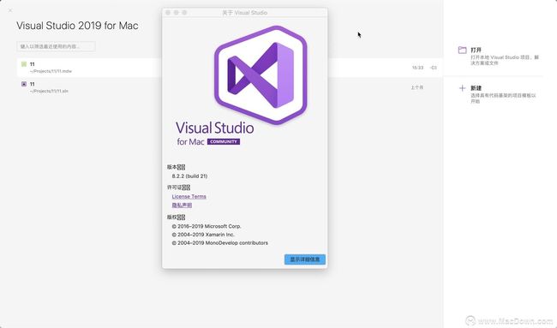Click the 显示详细信息 button in About dialog
This screenshot has width=557, height=328.
pyautogui.click(x=305, y=259)
